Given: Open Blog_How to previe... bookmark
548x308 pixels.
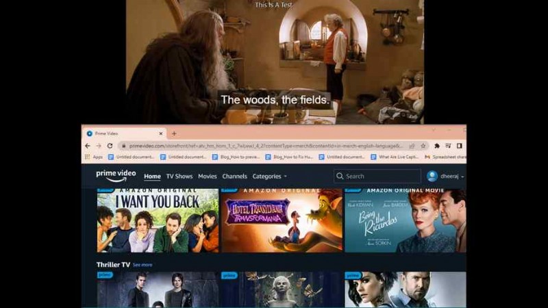Looking at the screenshot, I should coord(236,157).
